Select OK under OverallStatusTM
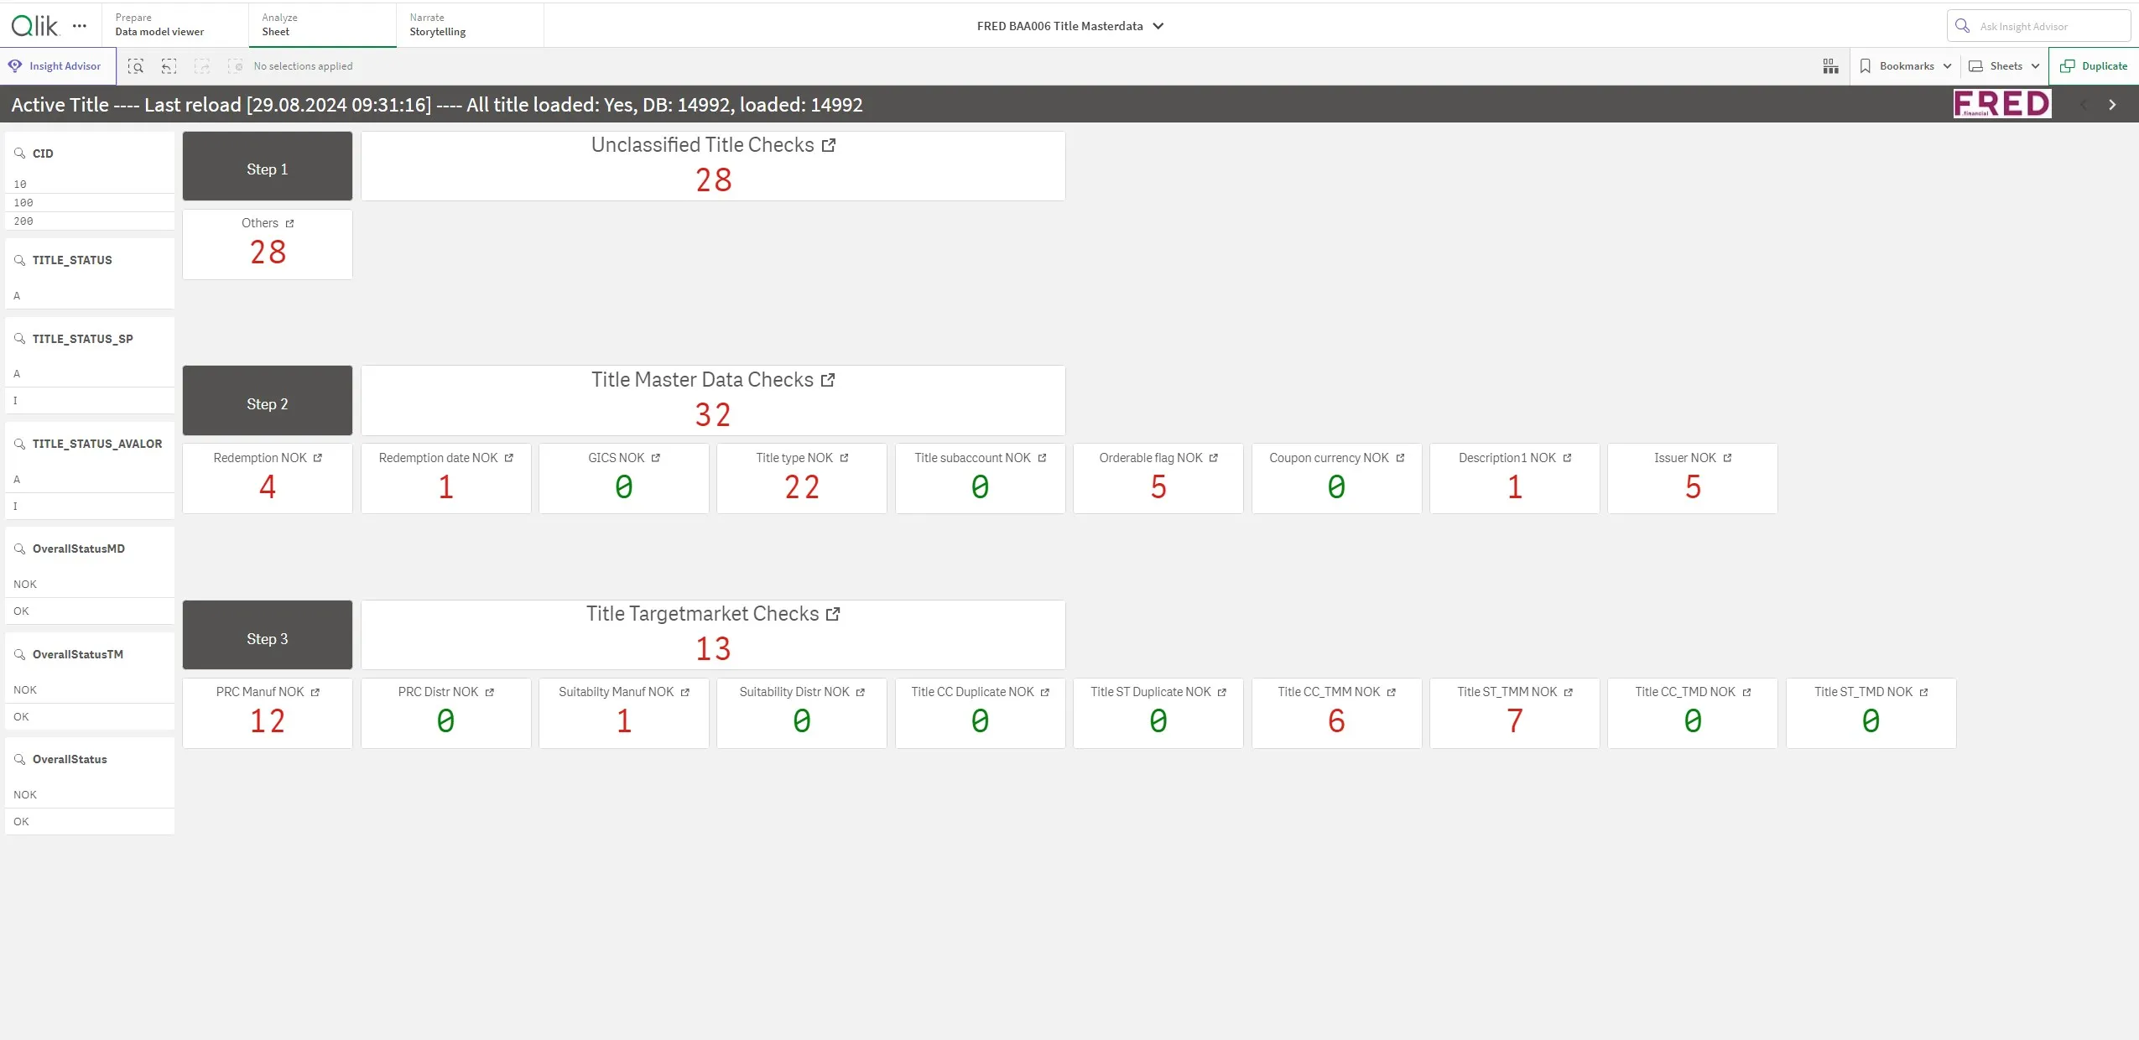 click(90, 717)
